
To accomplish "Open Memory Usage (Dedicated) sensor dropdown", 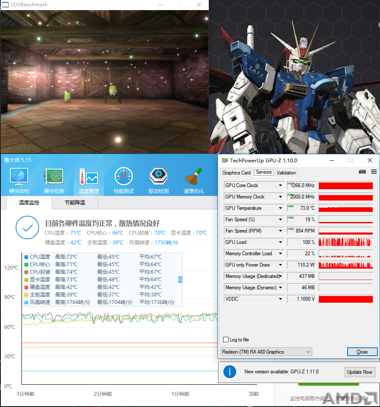I will 280,276.
